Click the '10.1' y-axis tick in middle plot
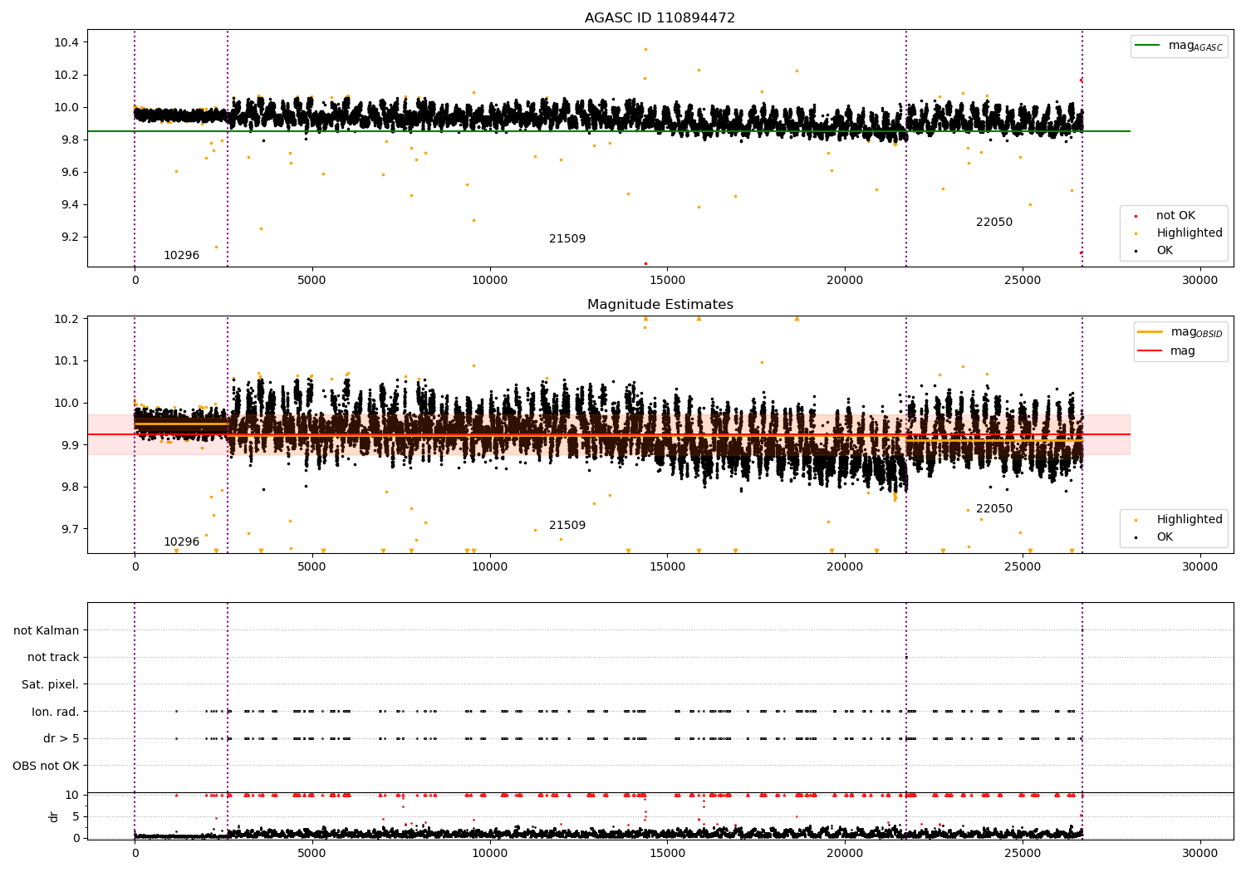 click(66, 361)
